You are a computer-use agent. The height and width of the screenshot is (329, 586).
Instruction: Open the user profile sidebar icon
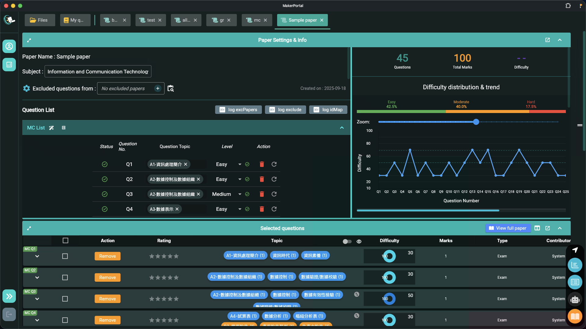coord(9,46)
